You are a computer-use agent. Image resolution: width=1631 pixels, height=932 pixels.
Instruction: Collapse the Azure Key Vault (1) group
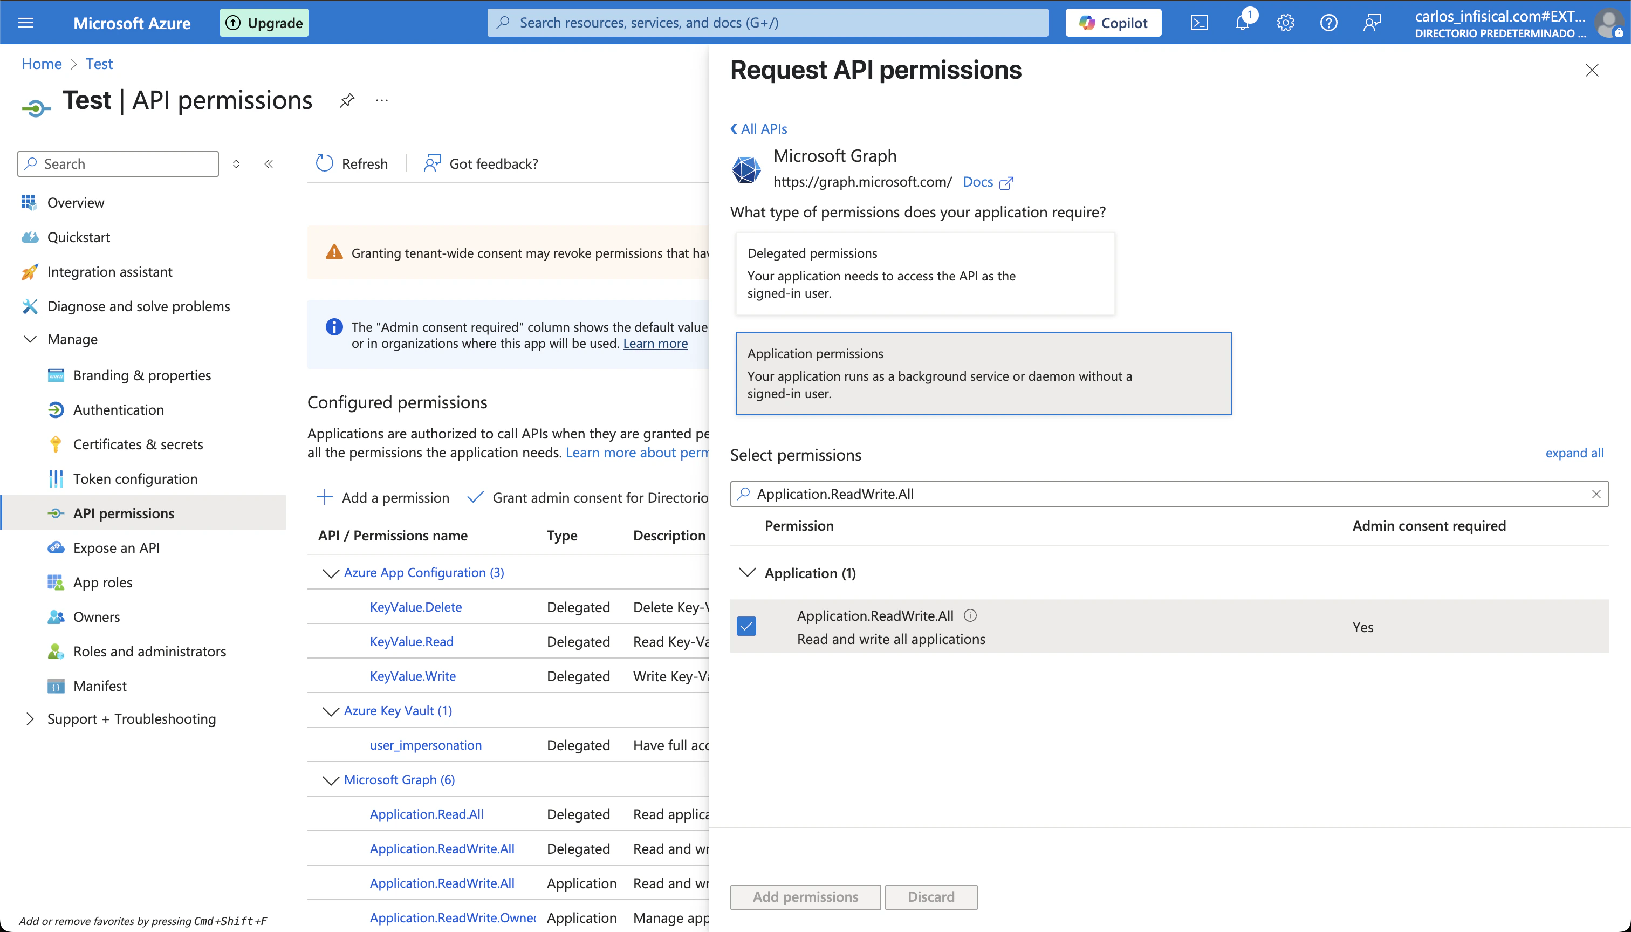331,712
